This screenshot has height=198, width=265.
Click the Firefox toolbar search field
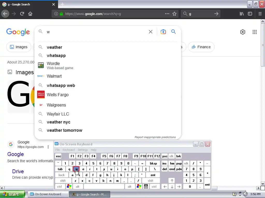coord(200,14)
